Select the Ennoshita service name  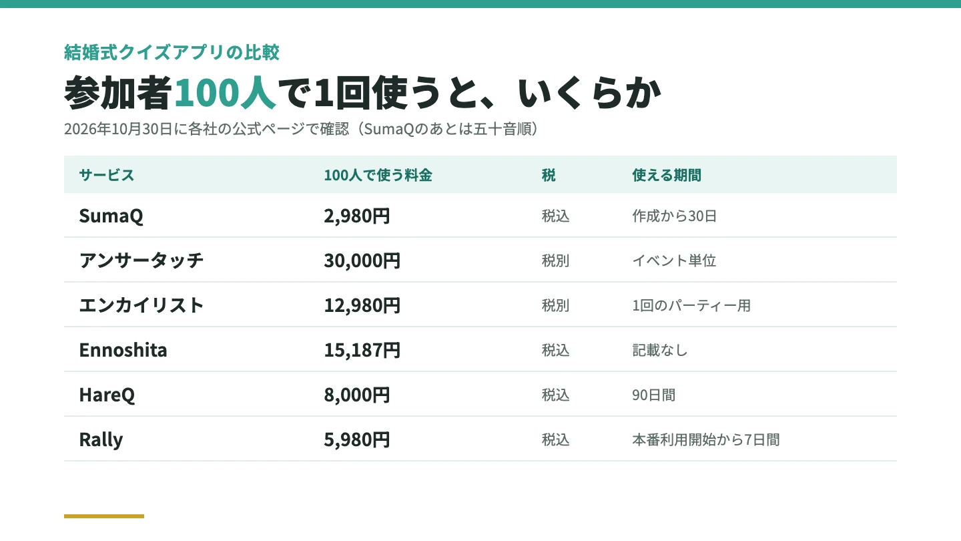[x=123, y=350]
